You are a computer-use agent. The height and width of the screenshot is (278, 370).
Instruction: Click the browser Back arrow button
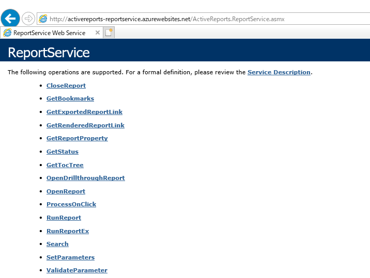pyautogui.click(x=10, y=19)
